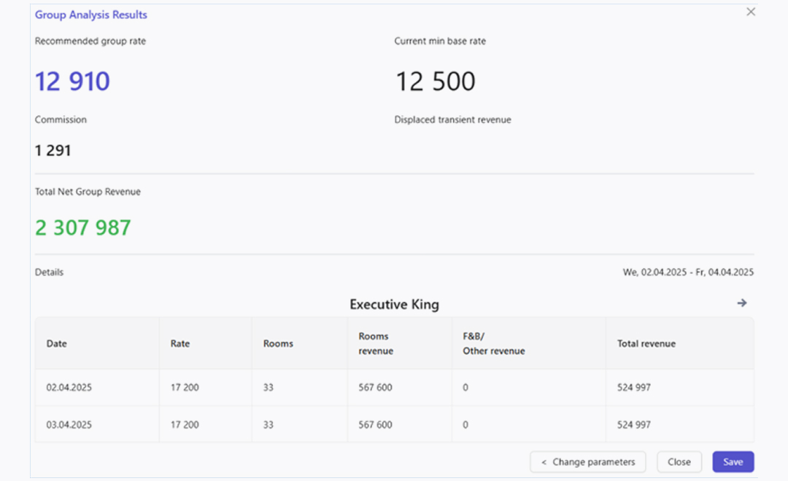788x481 pixels.
Task: Click the current min base rate 12 500
Action: click(436, 81)
